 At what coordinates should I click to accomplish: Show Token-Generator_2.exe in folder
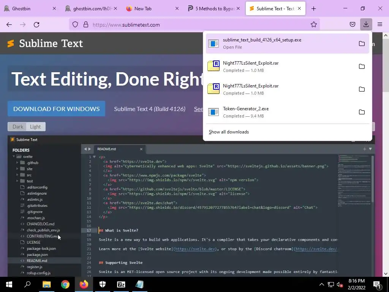(x=362, y=112)
